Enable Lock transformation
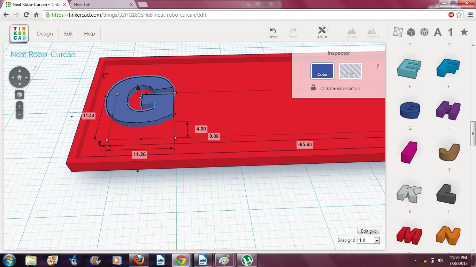This screenshot has width=476, height=267. (x=313, y=88)
